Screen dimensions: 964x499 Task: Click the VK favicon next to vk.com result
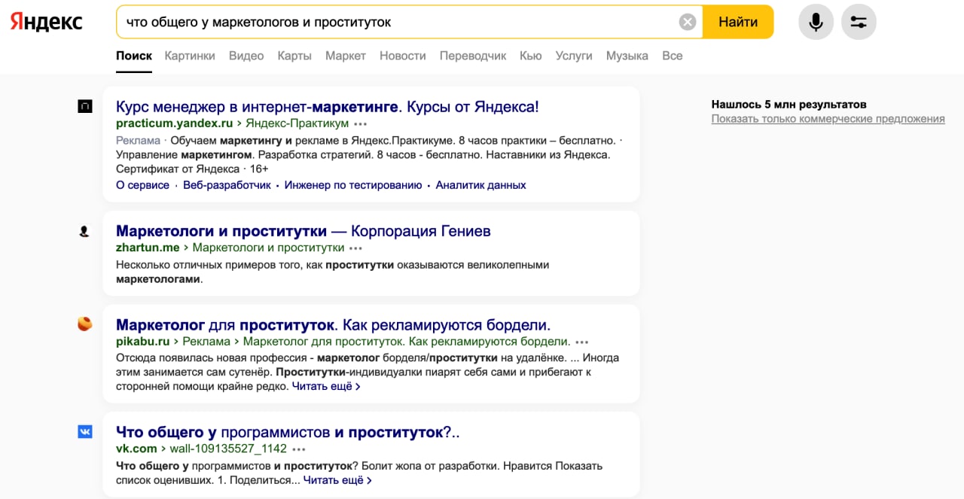tap(85, 432)
